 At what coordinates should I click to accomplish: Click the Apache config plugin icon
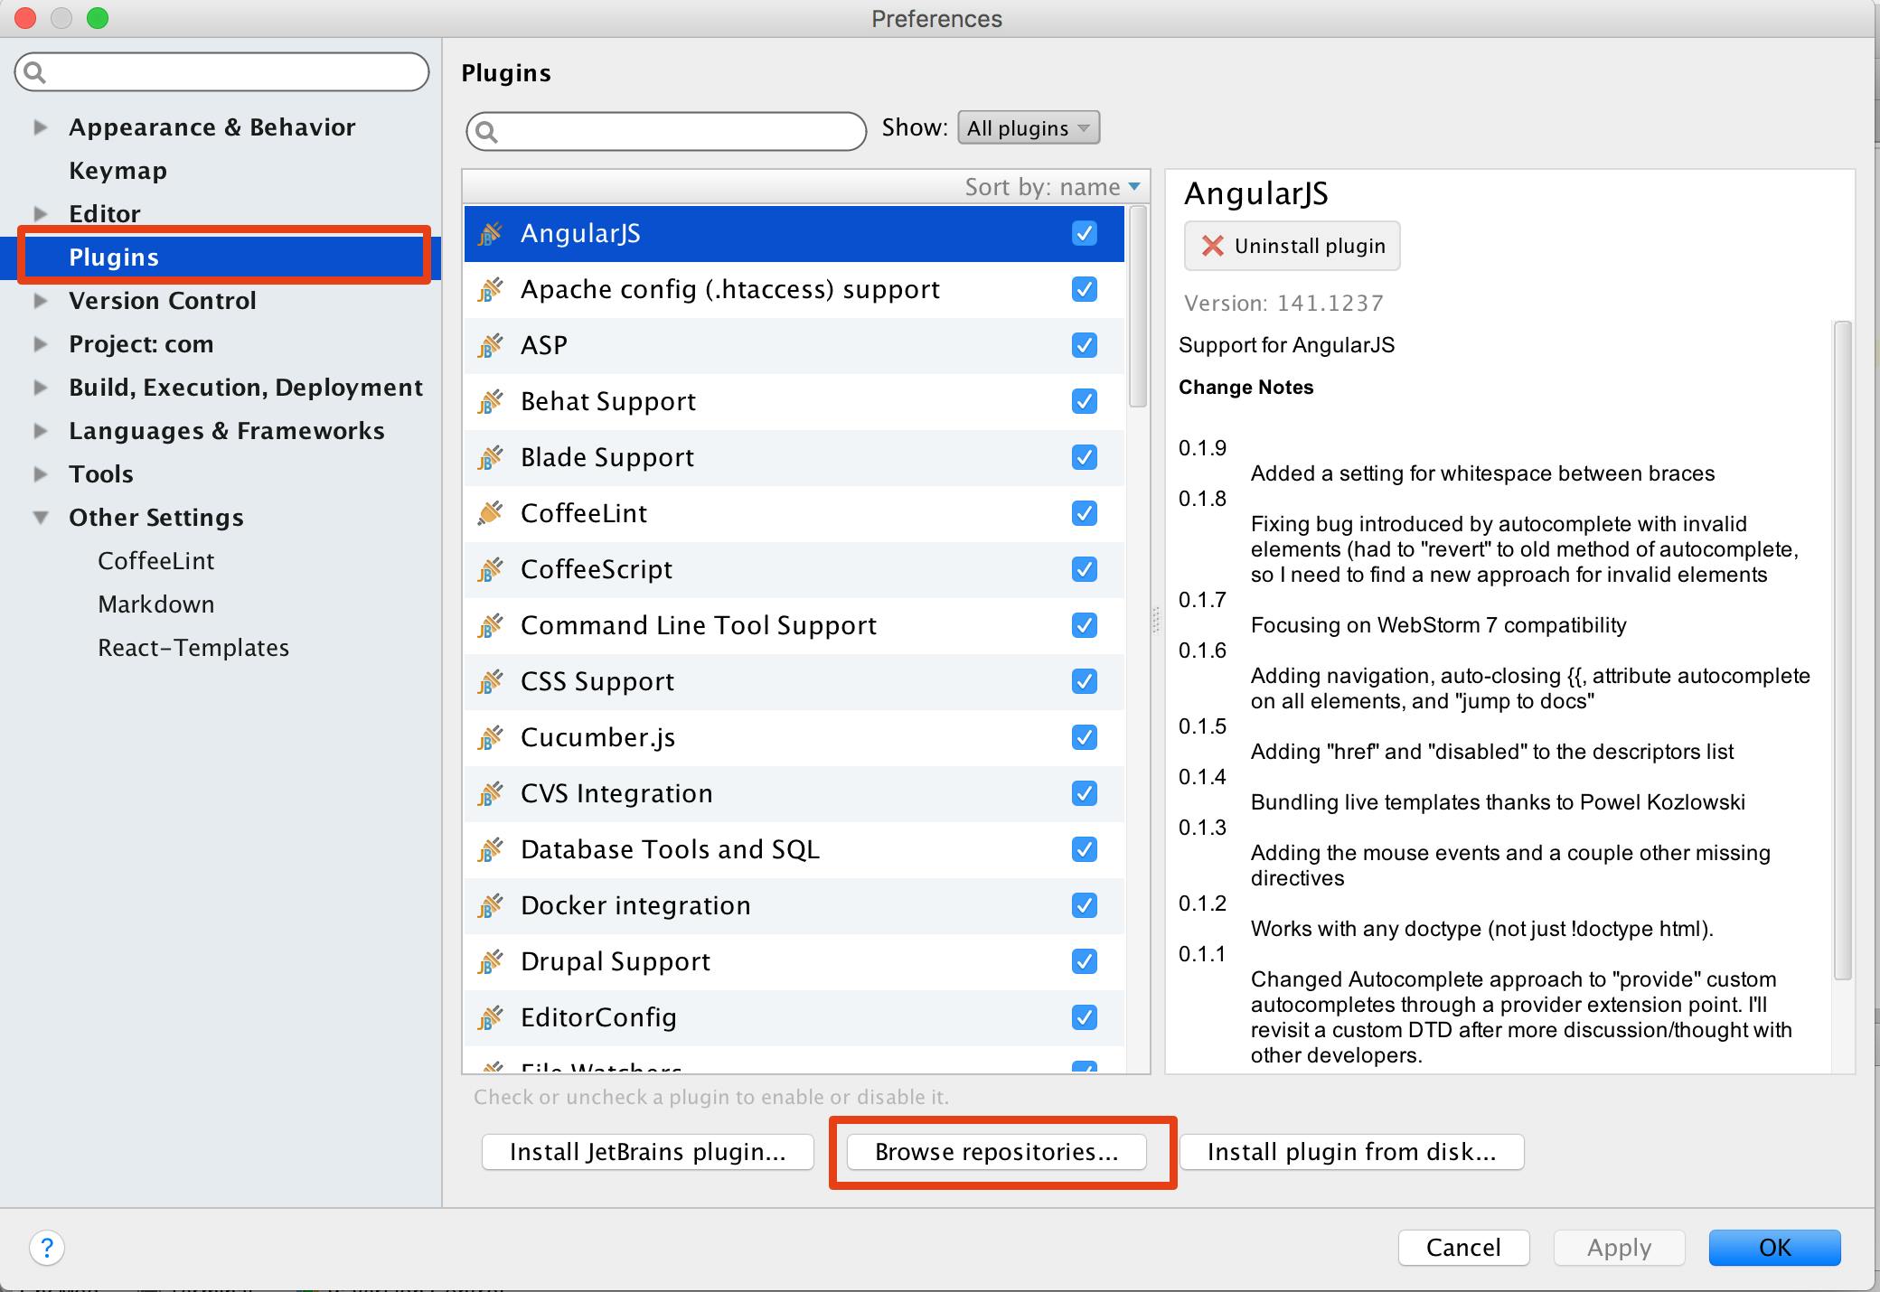490,290
